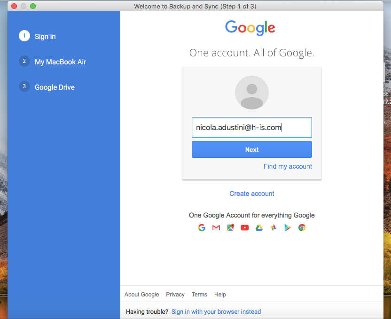Select the Sign in step label
391x319 pixels.
pos(45,37)
